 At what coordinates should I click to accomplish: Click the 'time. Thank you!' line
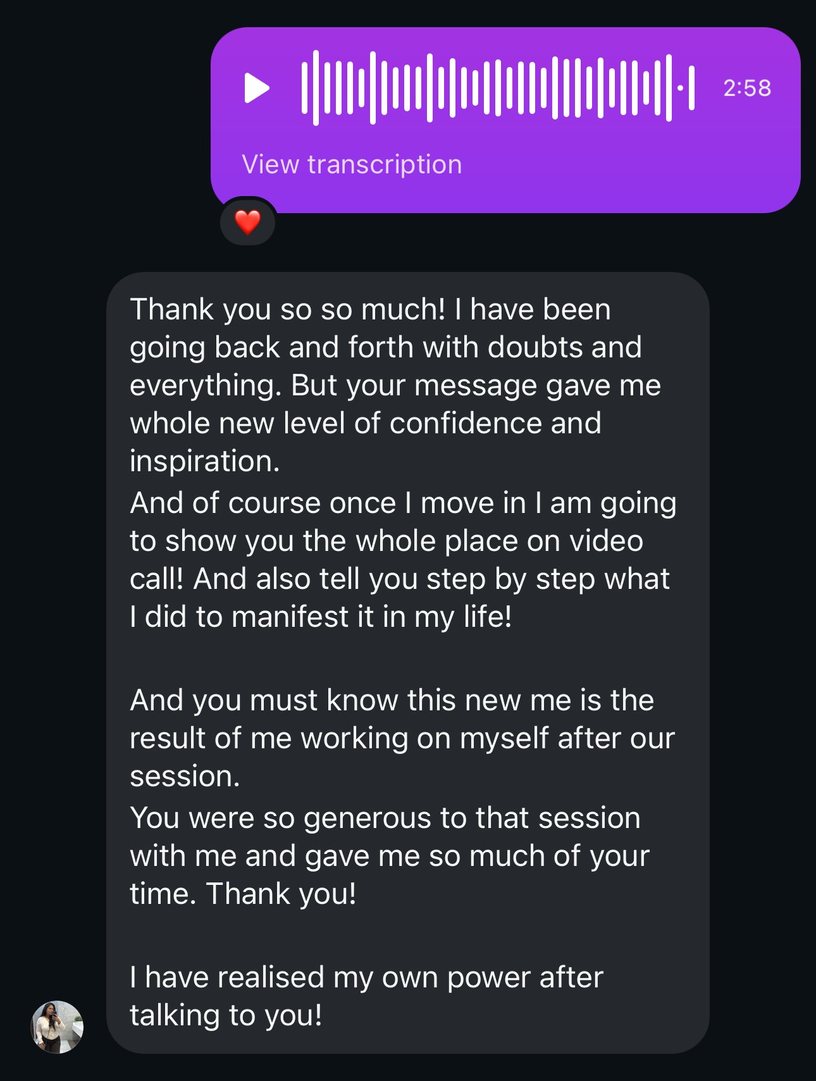(x=243, y=894)
